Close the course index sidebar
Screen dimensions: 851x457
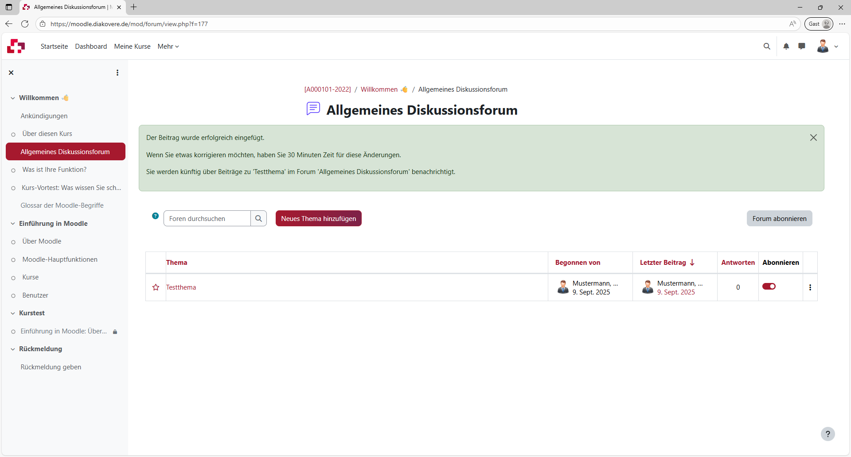(11, 72)
